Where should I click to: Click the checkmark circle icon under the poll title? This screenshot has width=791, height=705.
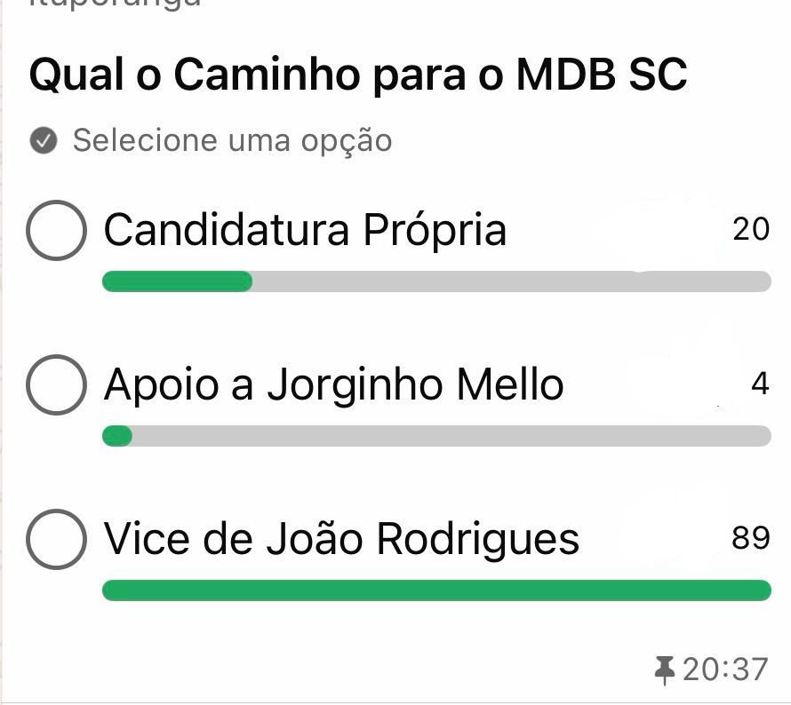coord(44,140)
